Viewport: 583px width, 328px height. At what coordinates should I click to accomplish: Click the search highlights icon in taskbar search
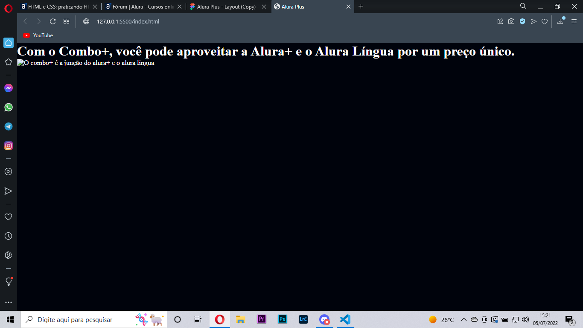click(x=149, y=319)
